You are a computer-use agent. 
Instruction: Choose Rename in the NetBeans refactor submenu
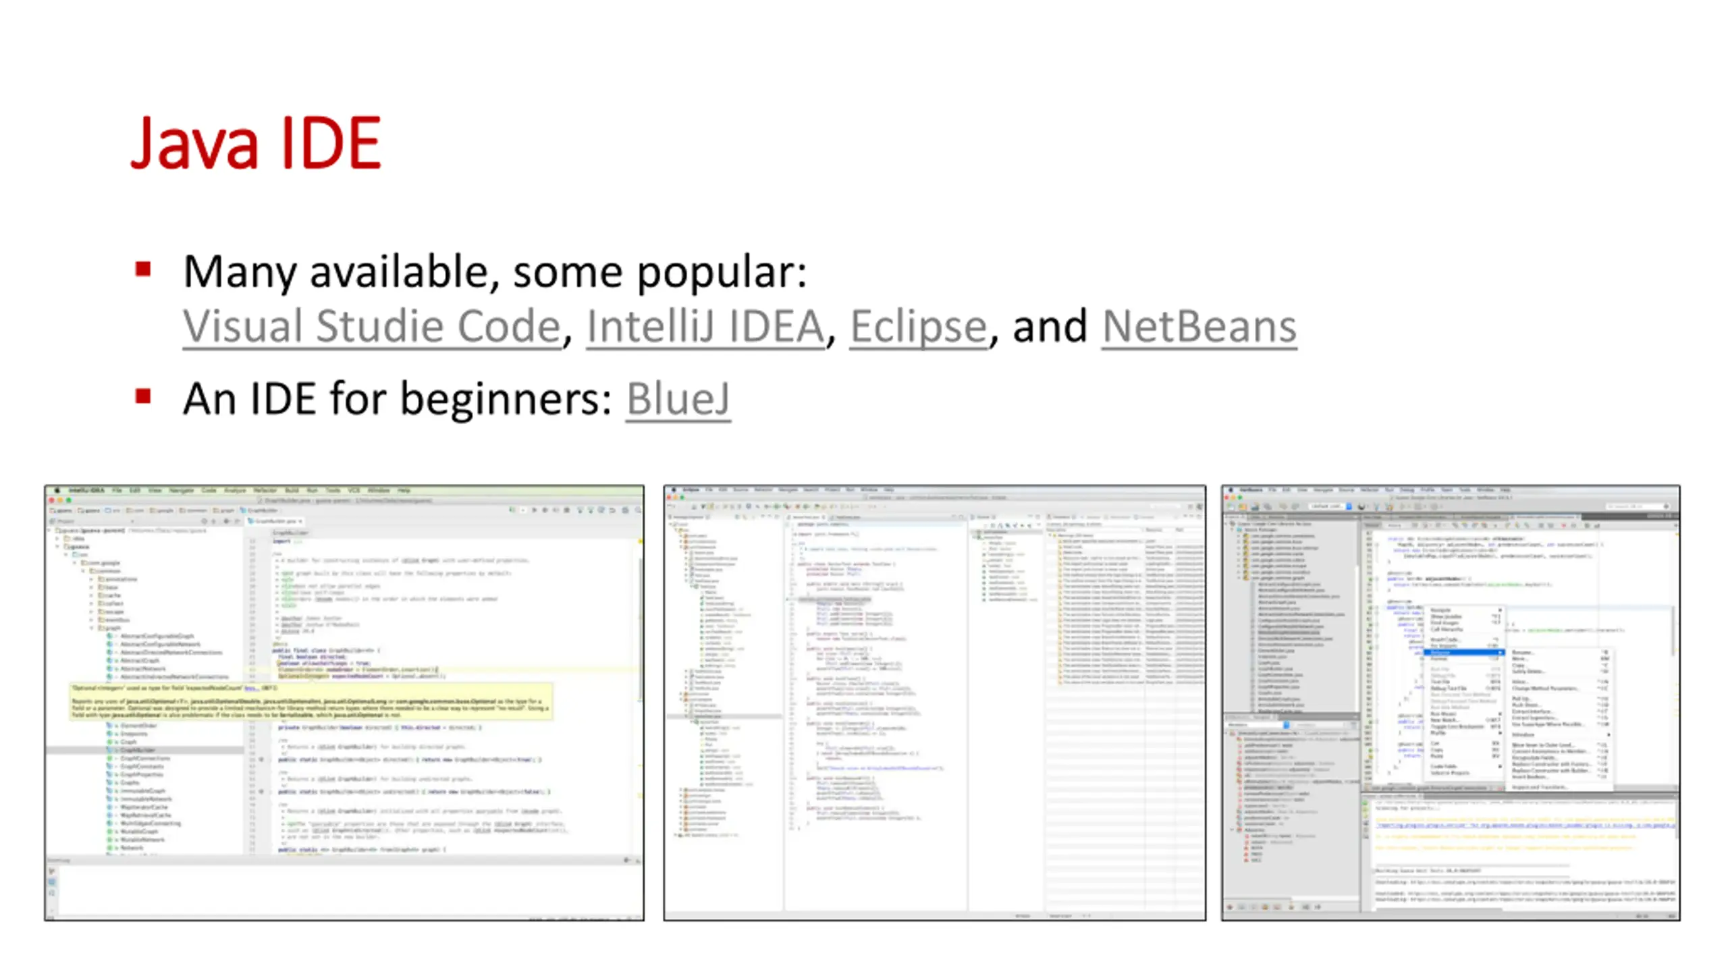click(1523, 653)
